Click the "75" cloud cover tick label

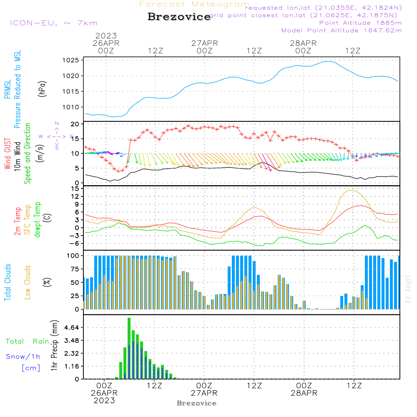tap(75, 269)
